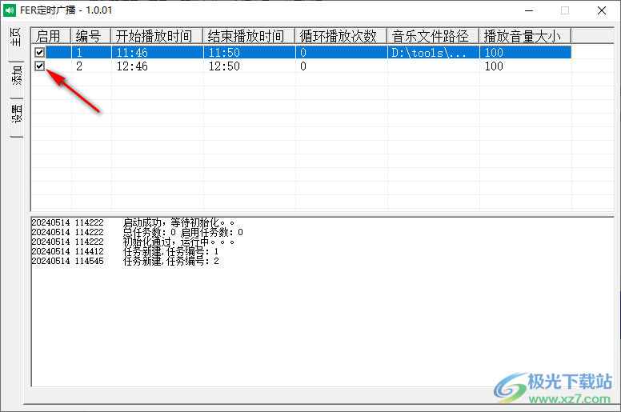The width and height of the screenshot is (621, 412).
Task: Uncheck the enable checkbox for task 2
Action: 40,66
